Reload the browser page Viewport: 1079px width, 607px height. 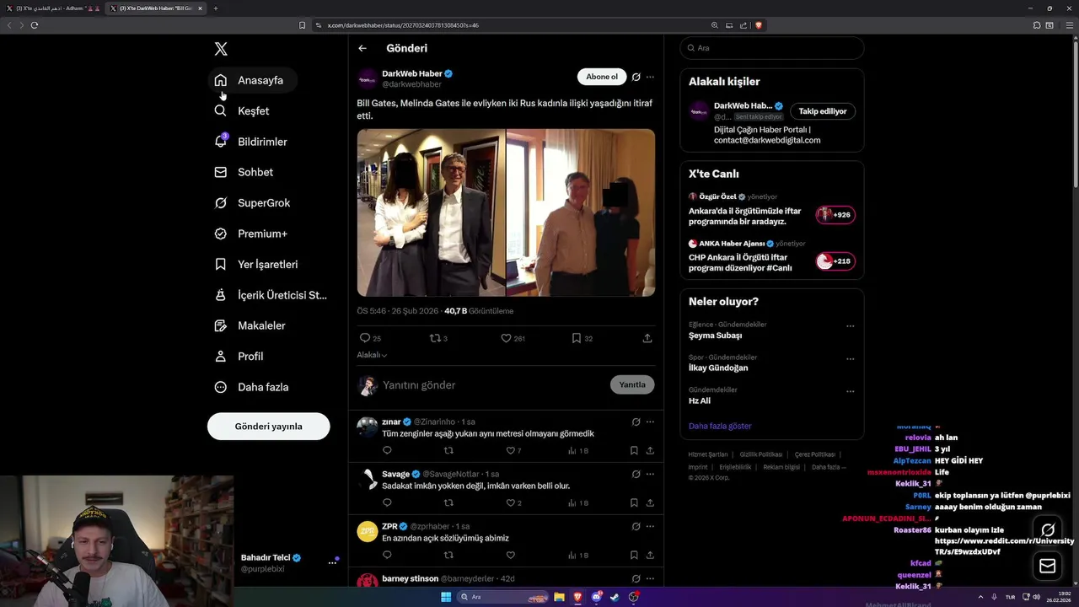tap(35, 25)
